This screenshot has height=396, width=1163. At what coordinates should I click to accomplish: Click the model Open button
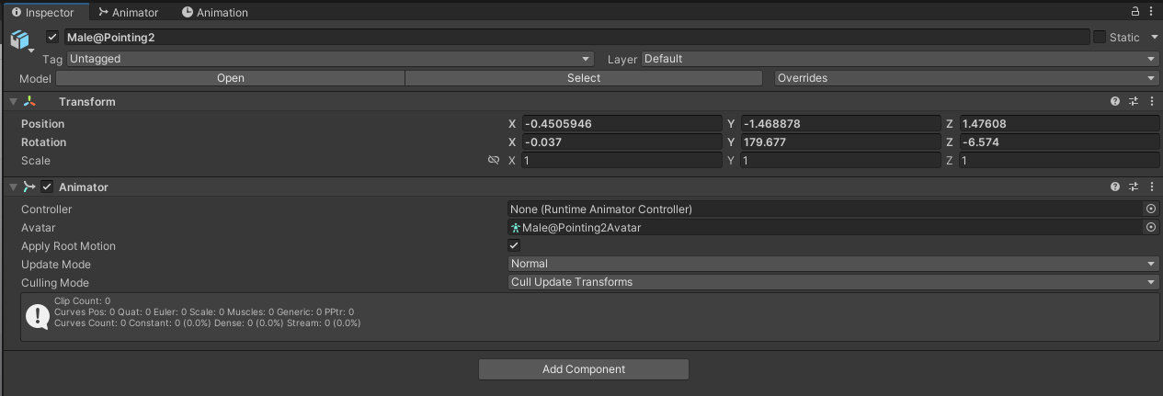point(230,78)
